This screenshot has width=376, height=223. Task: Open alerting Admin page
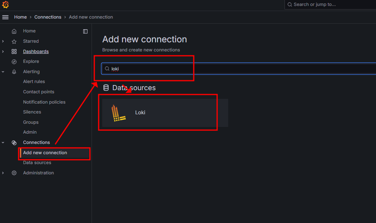[30, 132]
